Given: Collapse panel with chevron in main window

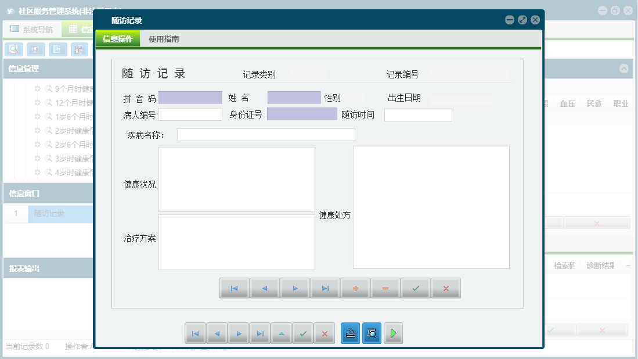Looking at the screenshot, I should pyautogui.click(x=623, y=69).
